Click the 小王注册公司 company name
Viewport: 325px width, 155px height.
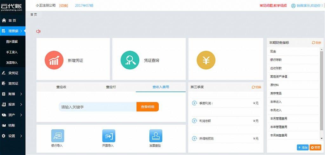(x=46, y=6)
